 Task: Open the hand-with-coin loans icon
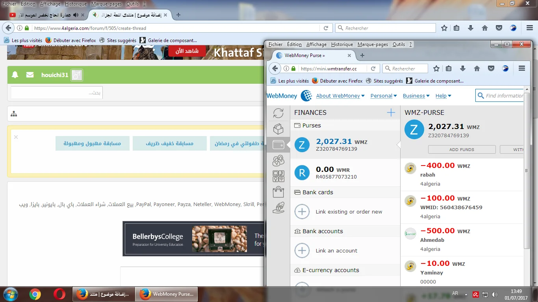(x=278, y=208)
